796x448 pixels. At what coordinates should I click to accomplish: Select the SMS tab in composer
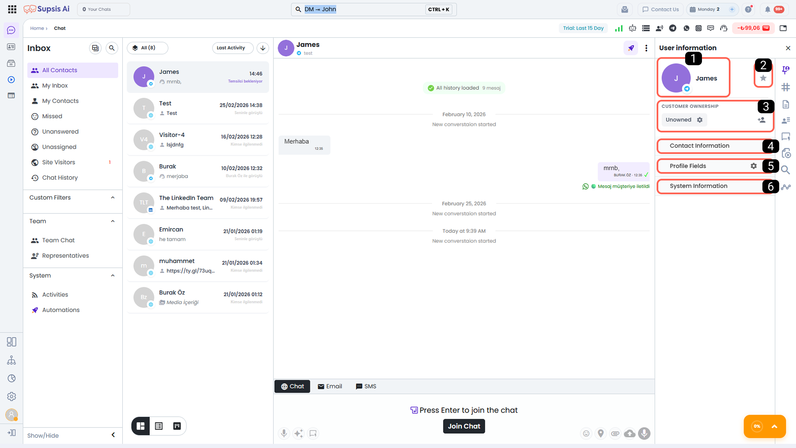(366, 386)
